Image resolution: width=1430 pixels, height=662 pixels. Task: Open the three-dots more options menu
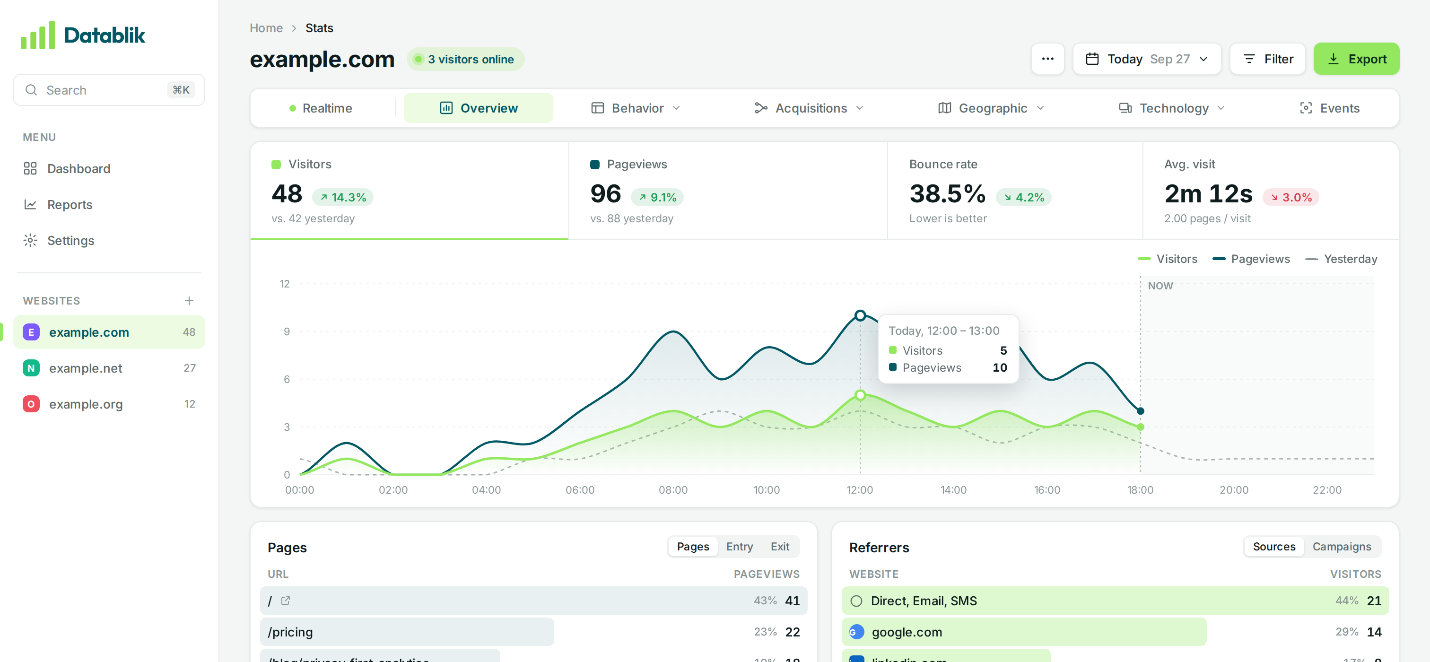1047,59
